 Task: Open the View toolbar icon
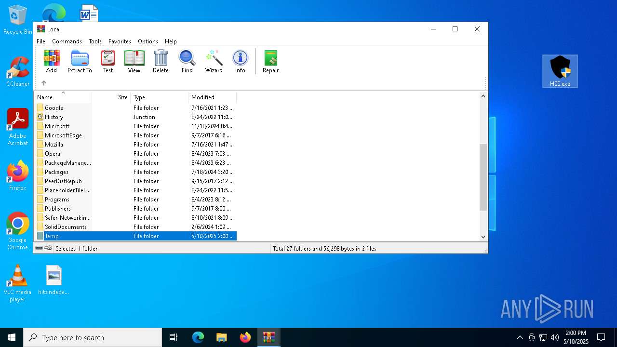pyautogui.click(x=134, y=61)
